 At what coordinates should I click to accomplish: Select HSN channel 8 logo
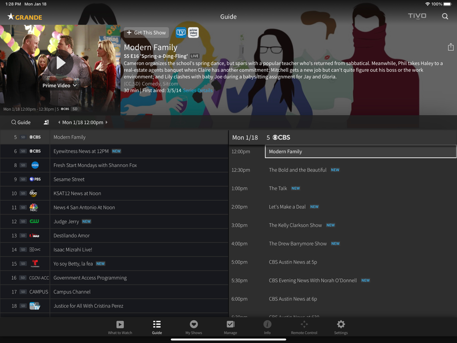pyautogui.click(x=35, y=165)
